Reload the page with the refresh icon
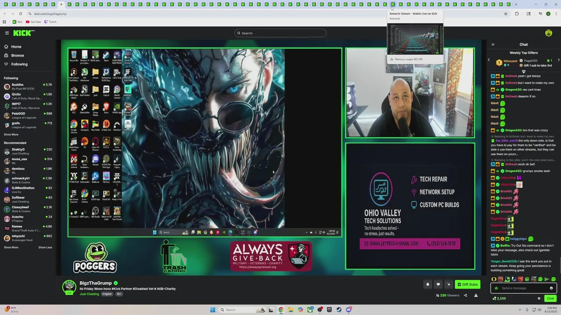Image resolution: width=561 pixels, height=315 pixels. pos(20,14)
